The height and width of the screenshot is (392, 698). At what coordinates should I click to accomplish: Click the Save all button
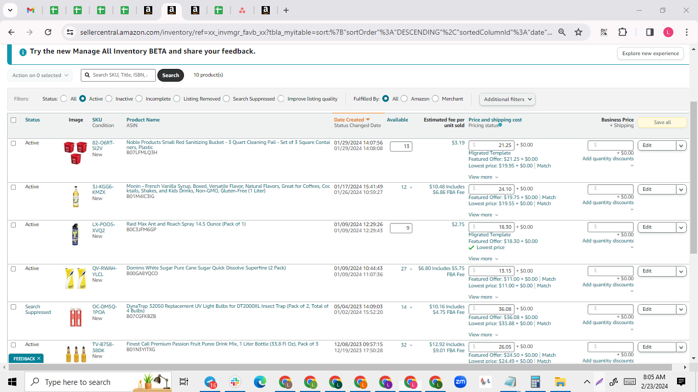pyautogui.click(x=662, y=122)
